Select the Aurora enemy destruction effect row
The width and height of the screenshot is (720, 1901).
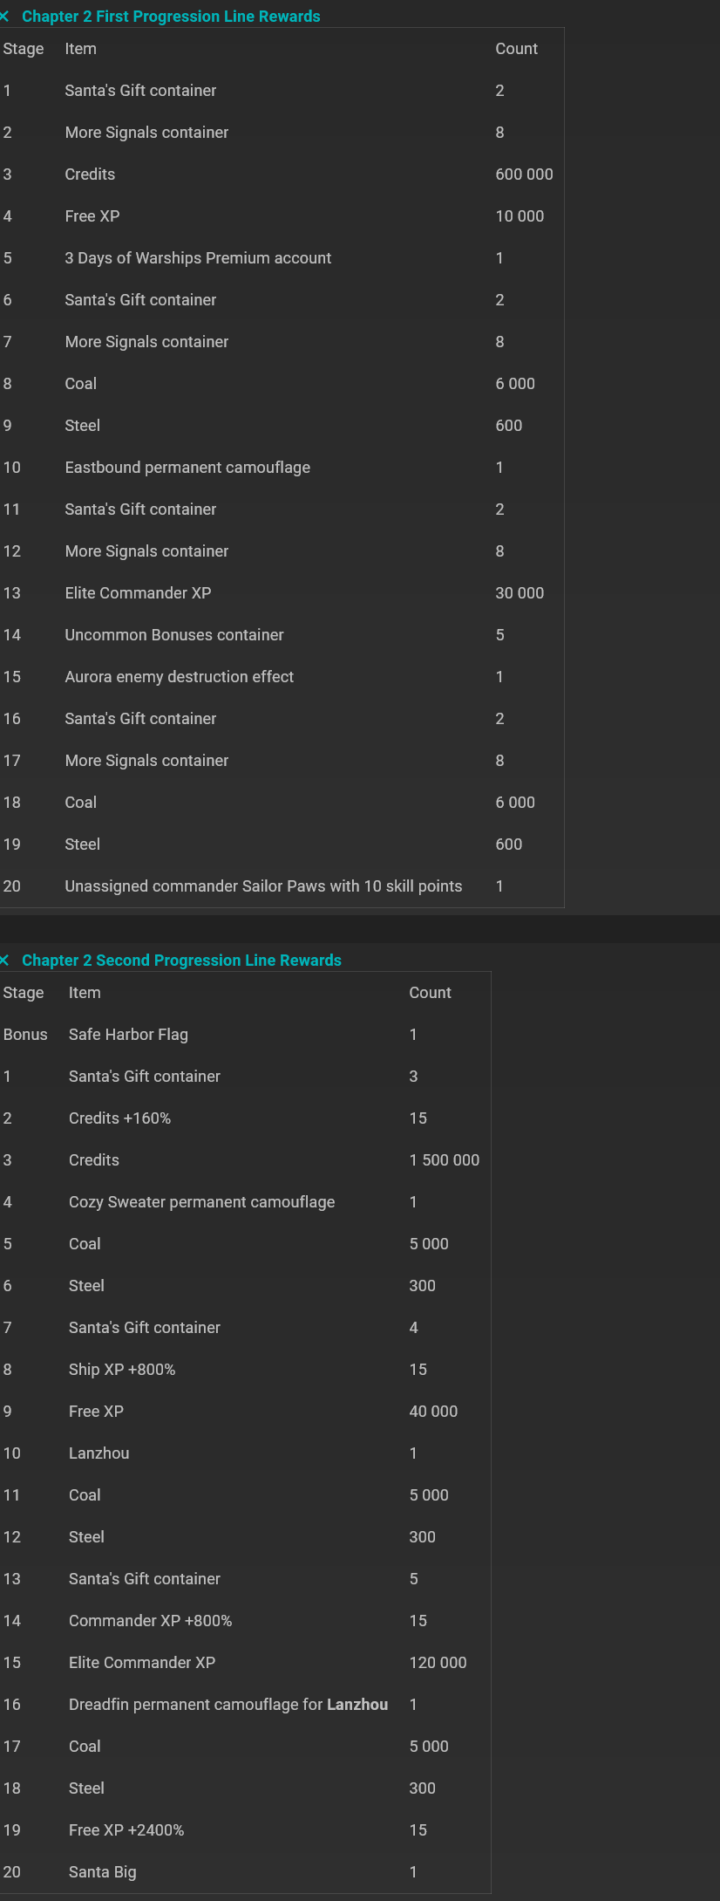[180, 676]
